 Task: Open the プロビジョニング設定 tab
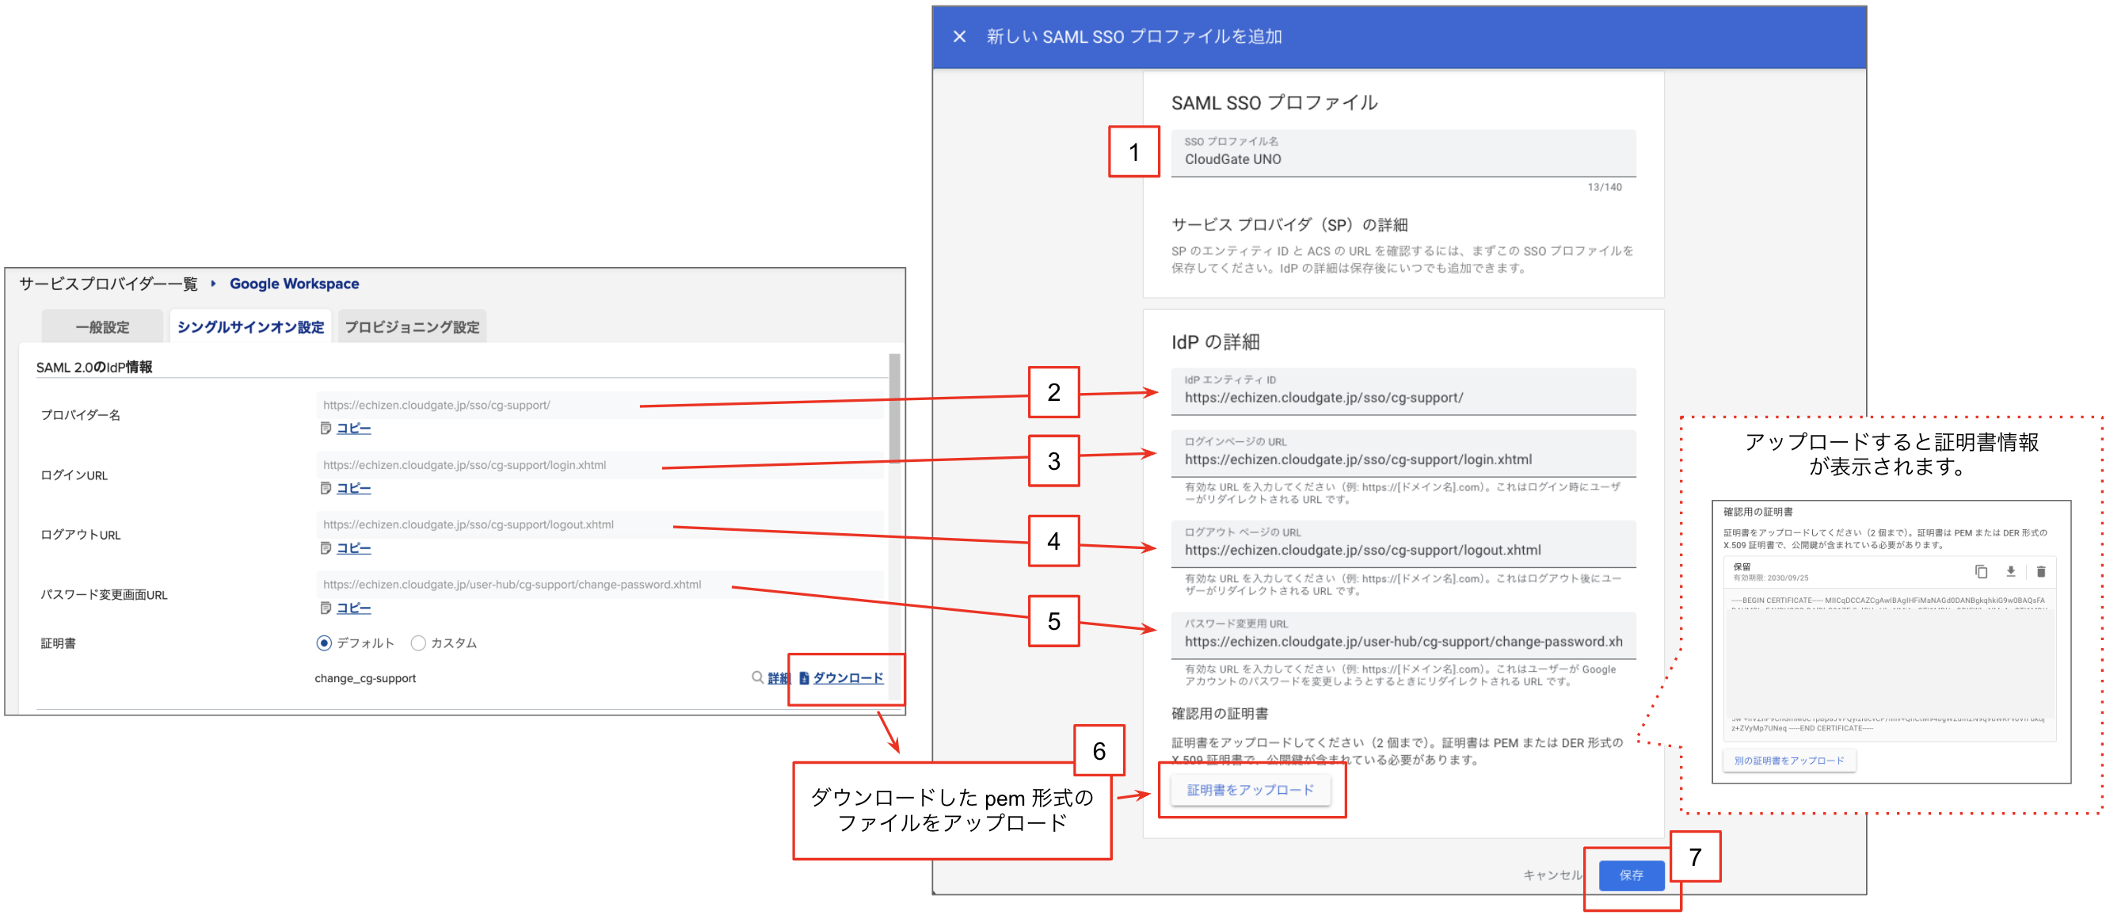point(412,326)
